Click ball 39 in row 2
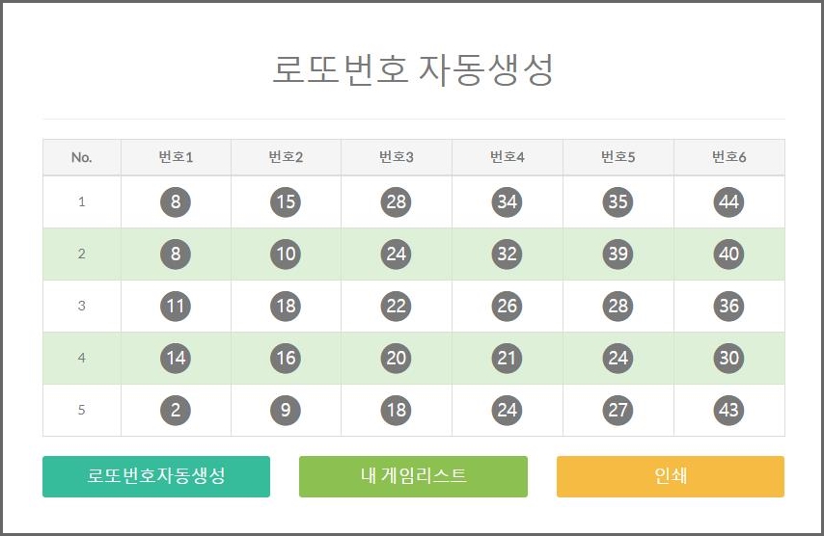 tap(618, 254)
